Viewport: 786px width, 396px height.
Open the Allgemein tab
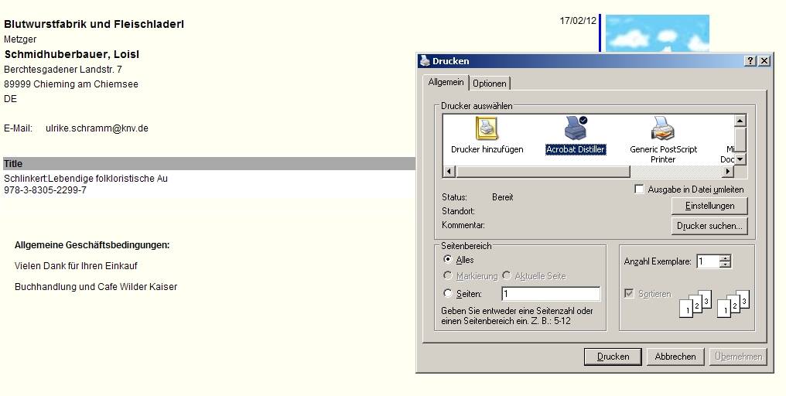pos(446,82)
